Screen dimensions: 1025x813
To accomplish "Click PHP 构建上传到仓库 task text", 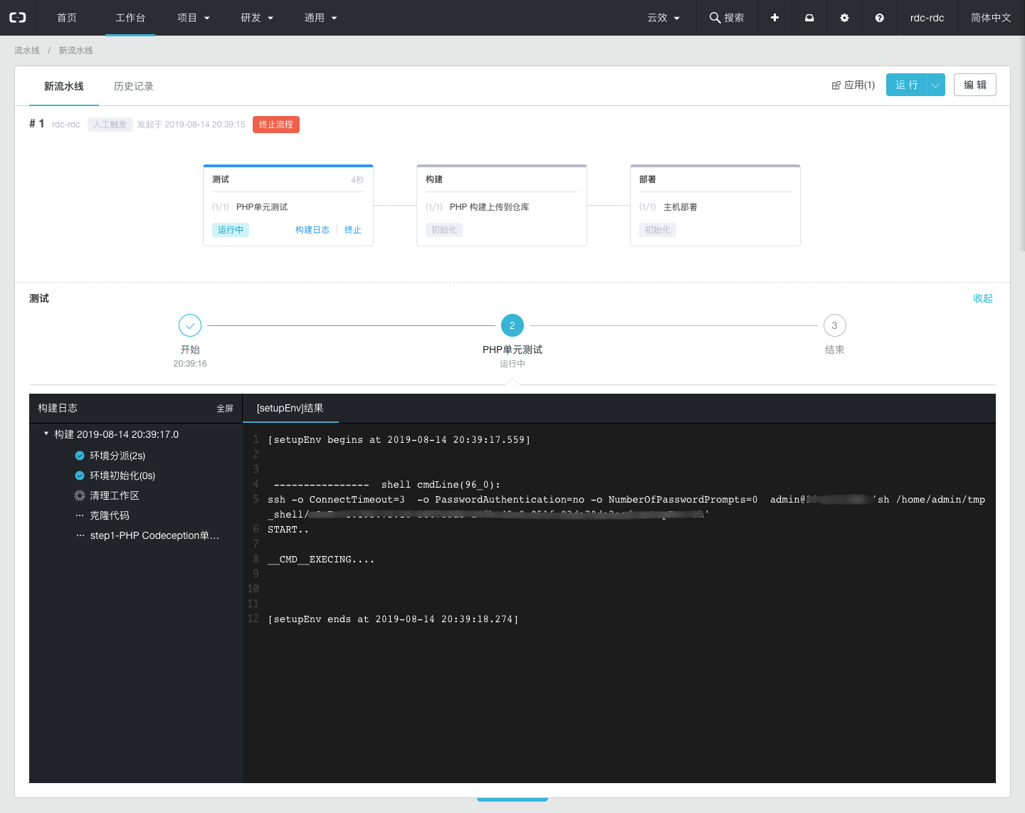I will click(490, 207).
